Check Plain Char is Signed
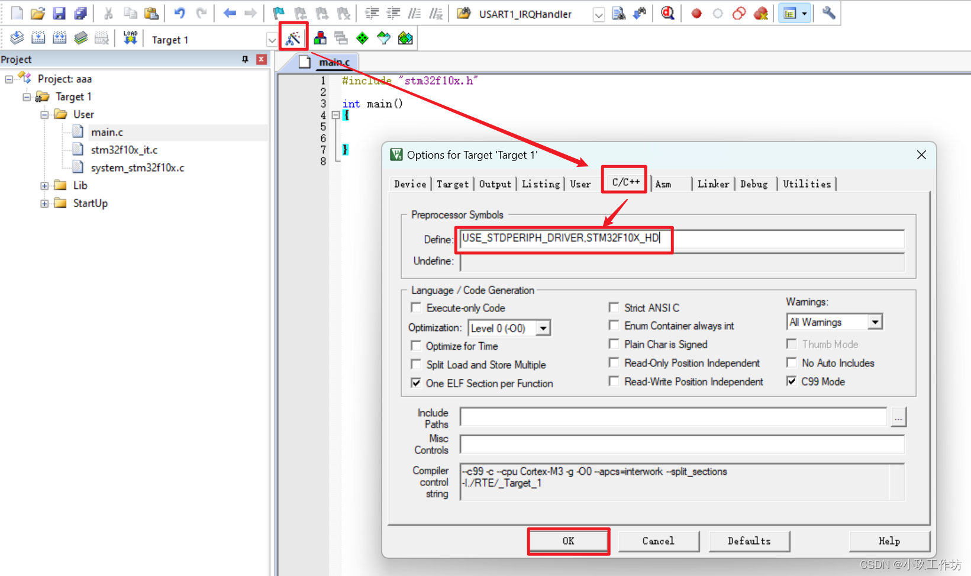 tap(614, 344)
